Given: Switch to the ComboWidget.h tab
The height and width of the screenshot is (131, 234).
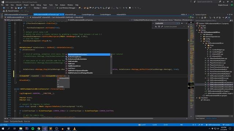Looking at the screenshot, I should tap(105, 15).
